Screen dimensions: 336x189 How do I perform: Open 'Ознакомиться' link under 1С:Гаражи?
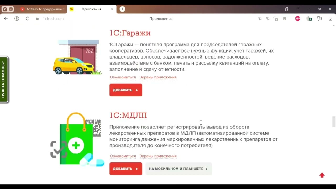click(x=123, y=77)
